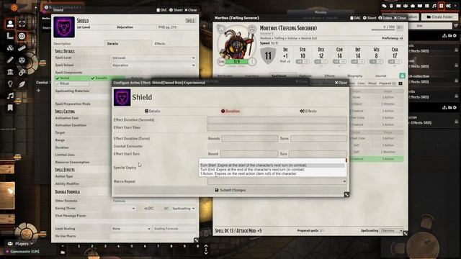Open the Macro Repeat dropdown
Screen dimensions: 461x259
tap(277, 181)
